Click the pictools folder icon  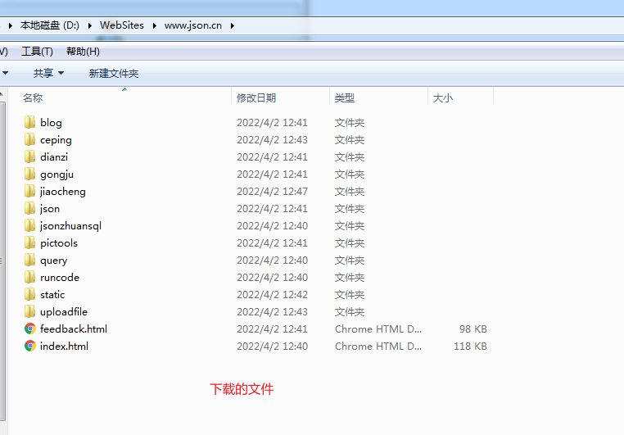click(x=30, y=242)
